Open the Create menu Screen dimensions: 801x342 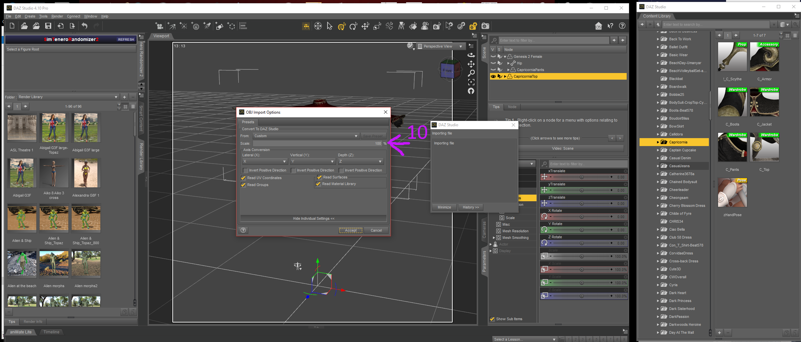click(x=30, y=16)
